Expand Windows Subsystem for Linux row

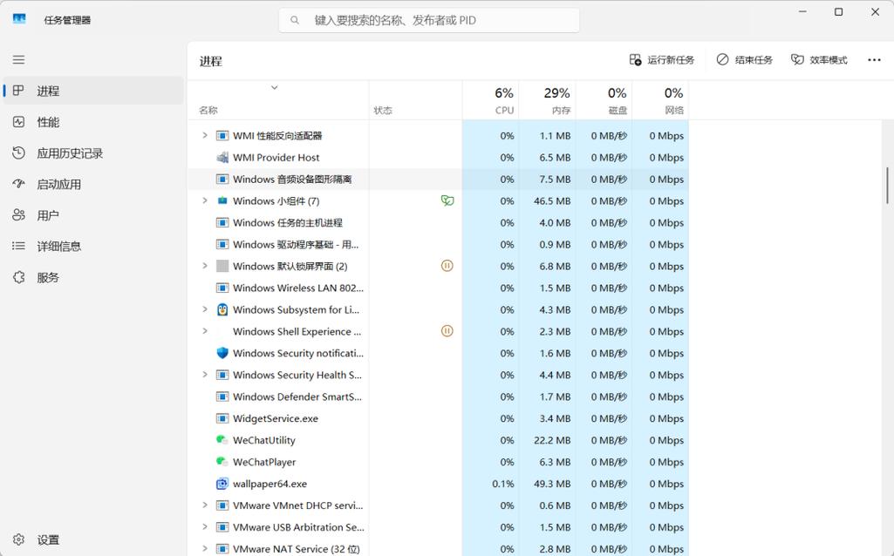pos(205,309)
